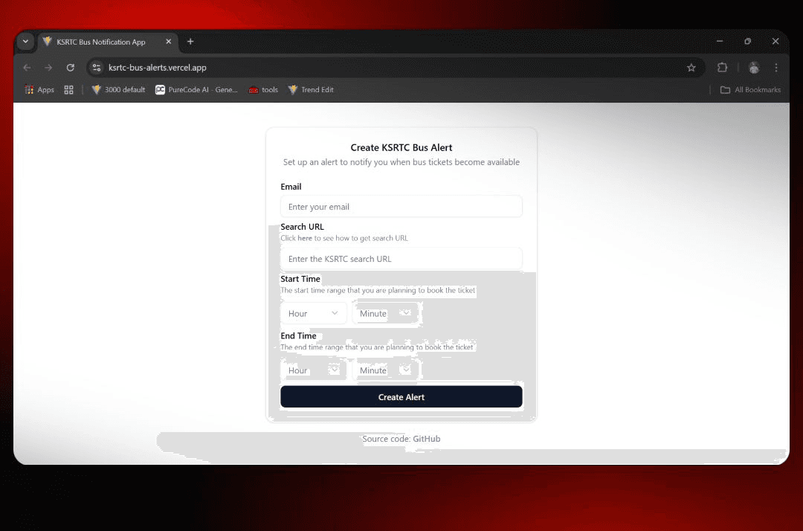Click the site information icon in address bar
This screenshot has height=531, width=803.
pyautogui.click(x=96, y=68)
